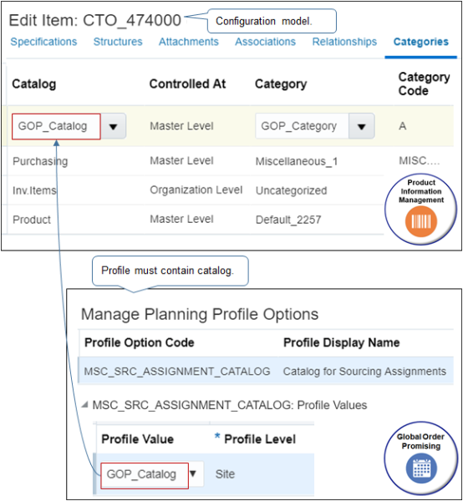
Task: Click the Profile Value column header
Action: [x=138, y=439]
